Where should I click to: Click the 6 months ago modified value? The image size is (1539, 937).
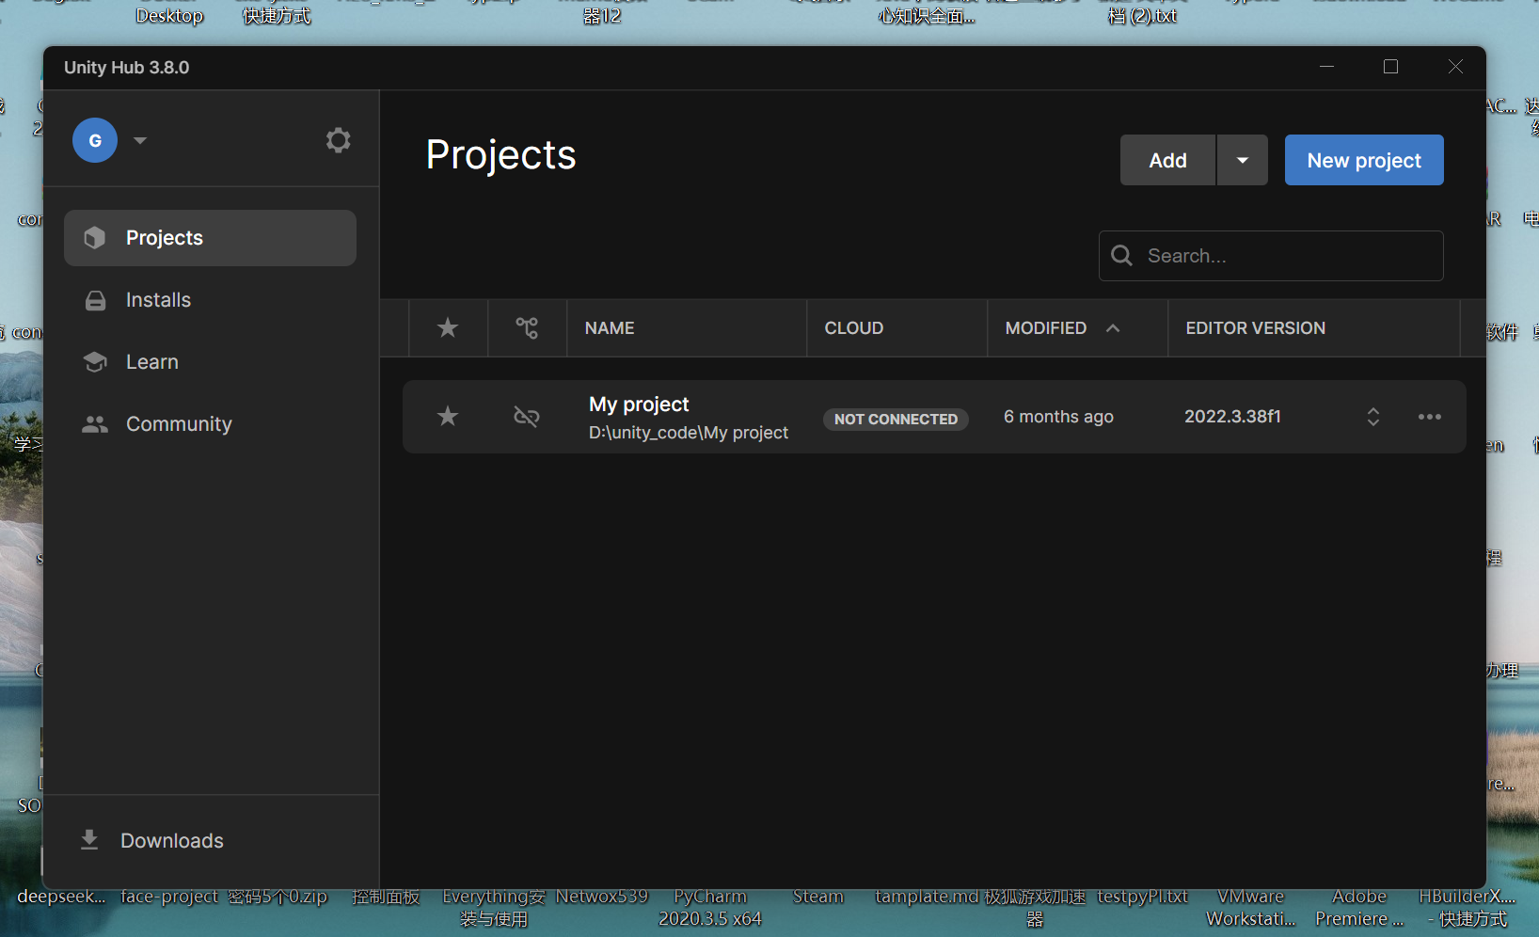click(1058, 417)
